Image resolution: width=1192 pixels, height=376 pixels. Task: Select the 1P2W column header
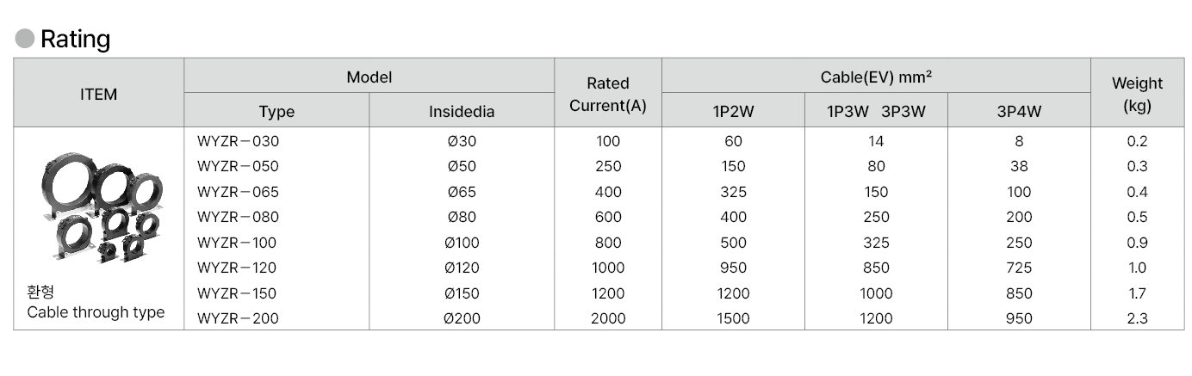pyautogui.click(x=733, y=112)
